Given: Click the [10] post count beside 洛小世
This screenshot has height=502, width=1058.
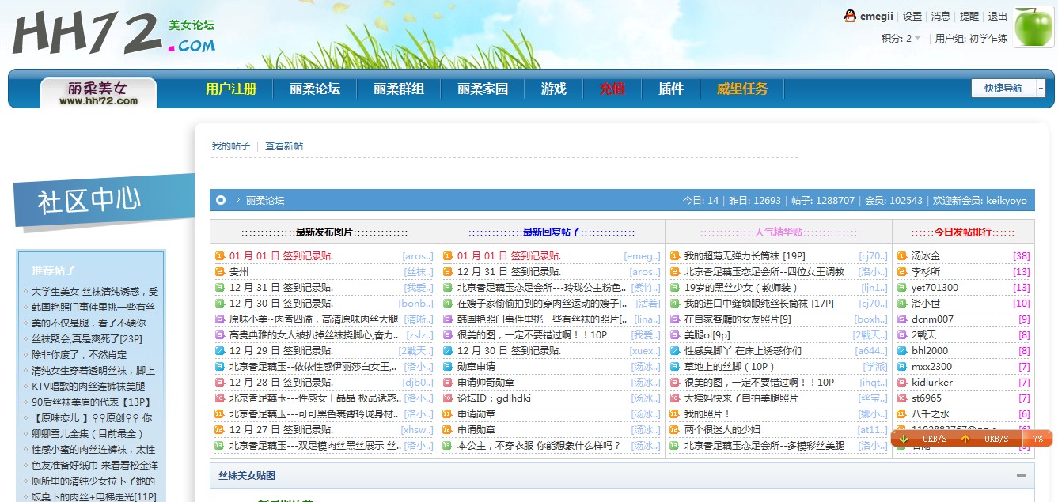Looking at the screenshot, I should [1022, 304].
